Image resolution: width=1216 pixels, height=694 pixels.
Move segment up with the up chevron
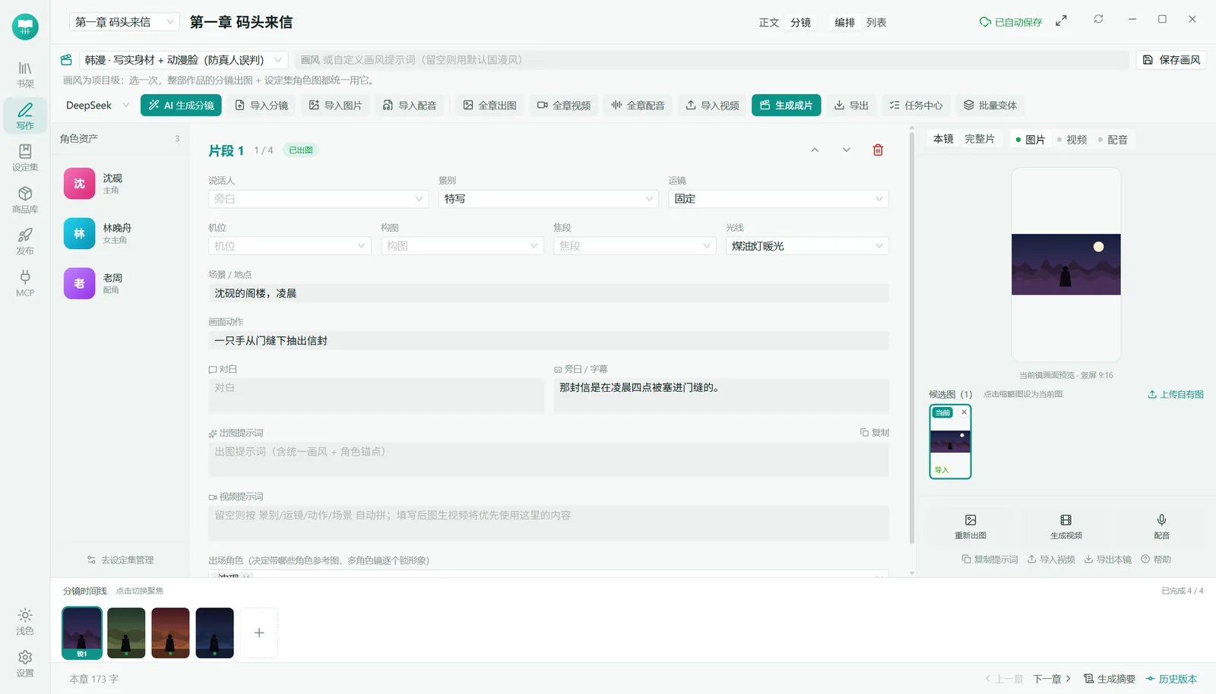coord(815,150)
